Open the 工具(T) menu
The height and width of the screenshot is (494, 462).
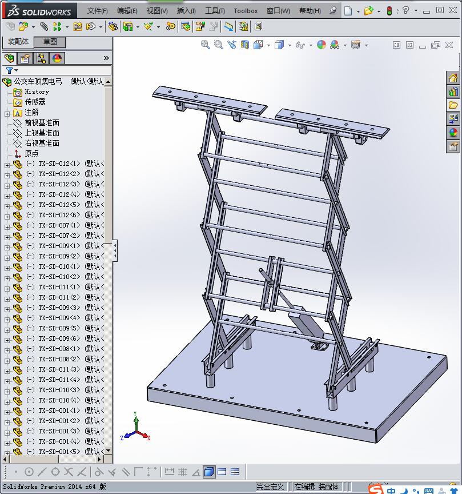[x=215, y=11]
